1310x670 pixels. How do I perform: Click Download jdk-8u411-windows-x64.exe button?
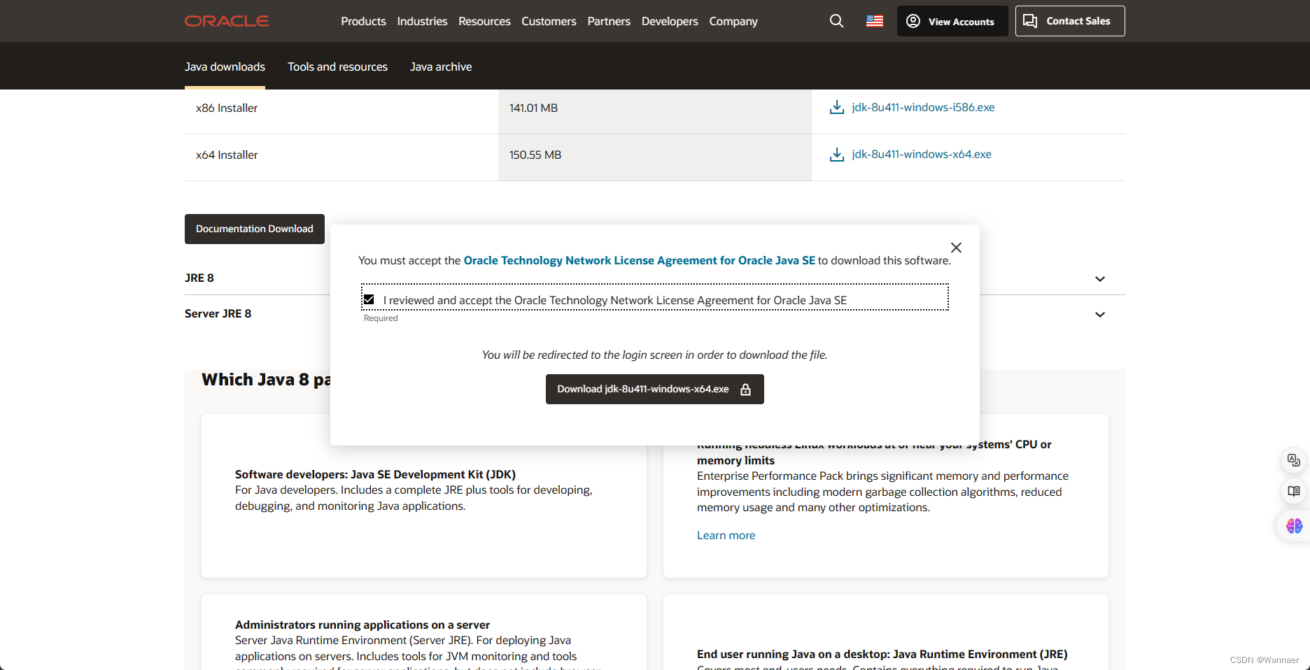tap(655, 389)
